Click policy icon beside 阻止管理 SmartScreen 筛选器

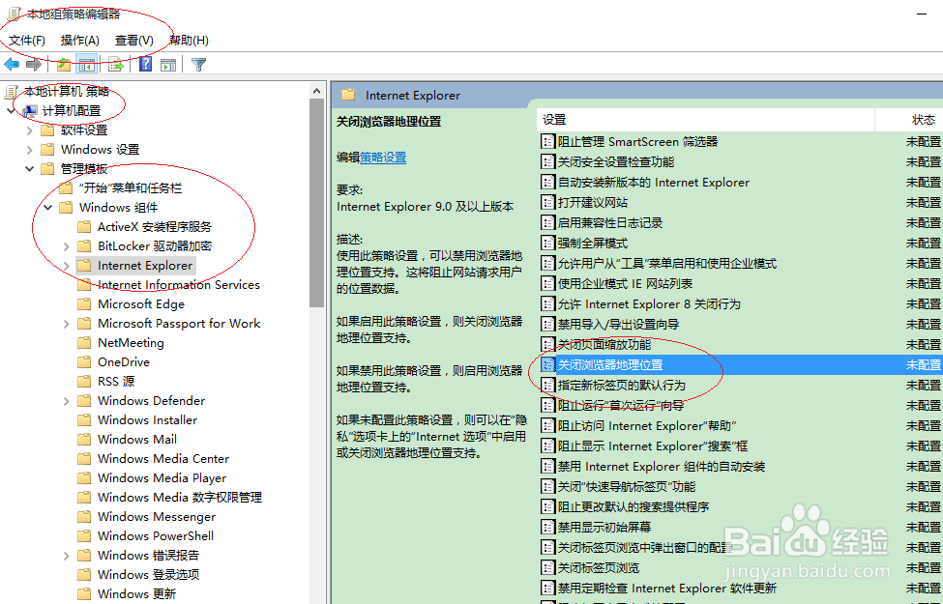[x=547, y=142]
